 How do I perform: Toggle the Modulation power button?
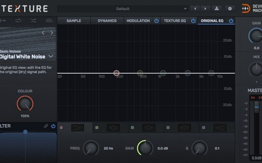pyautogui.click(x=157, y=21)
